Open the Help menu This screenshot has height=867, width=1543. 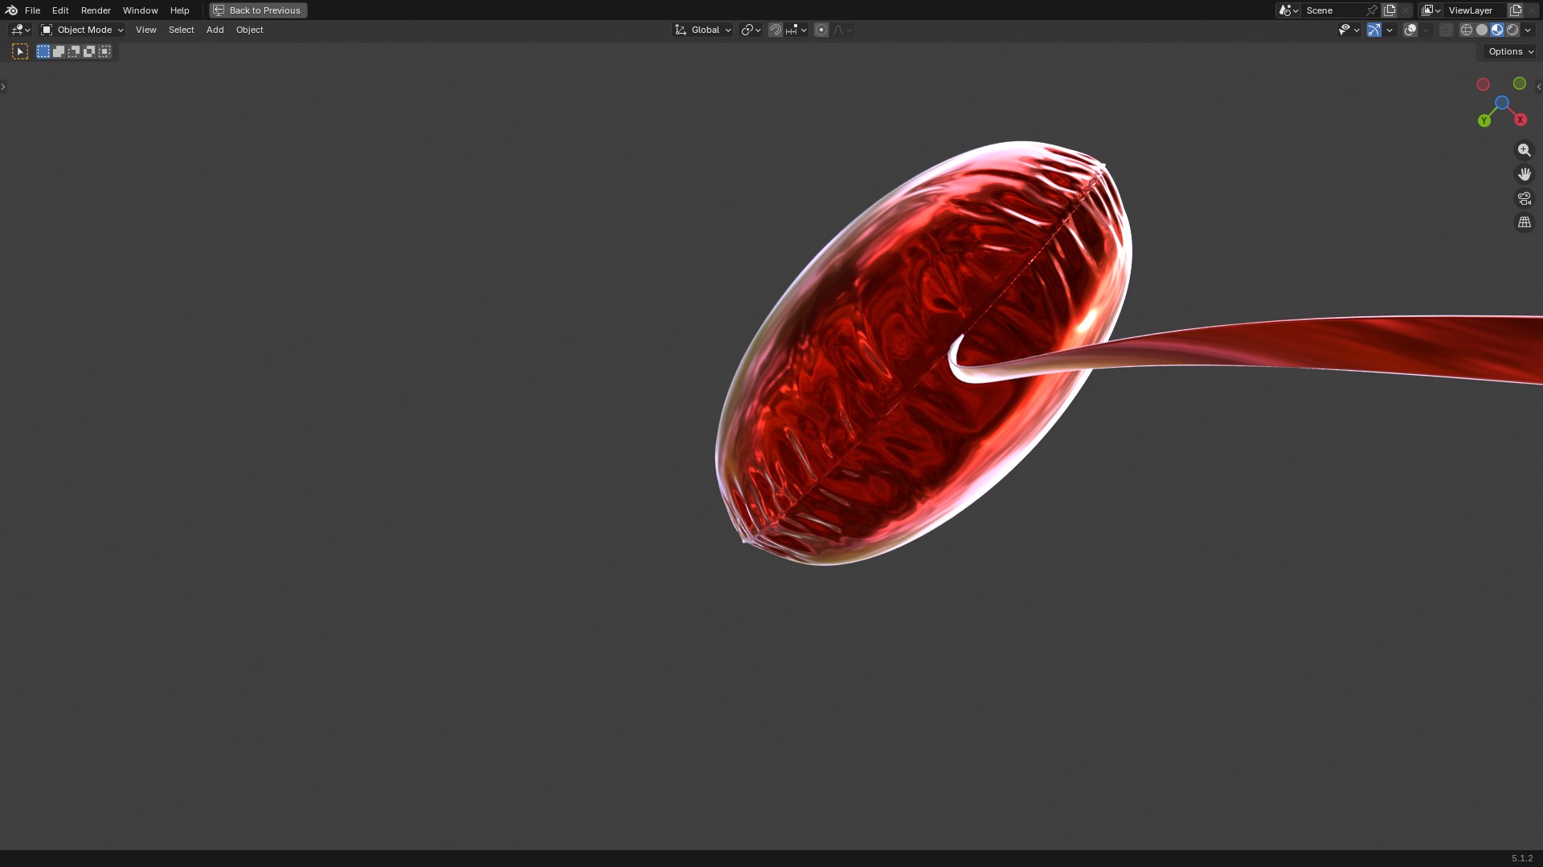pos(179,10)
